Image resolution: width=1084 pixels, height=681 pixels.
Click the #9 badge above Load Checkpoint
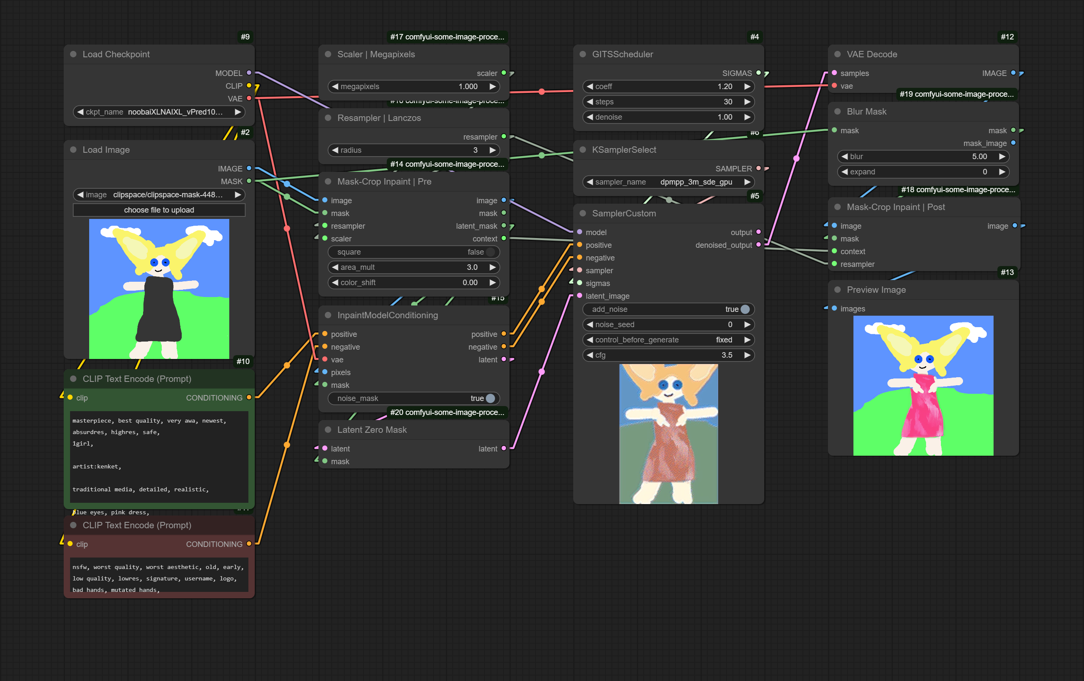click(x=245, y=37)
